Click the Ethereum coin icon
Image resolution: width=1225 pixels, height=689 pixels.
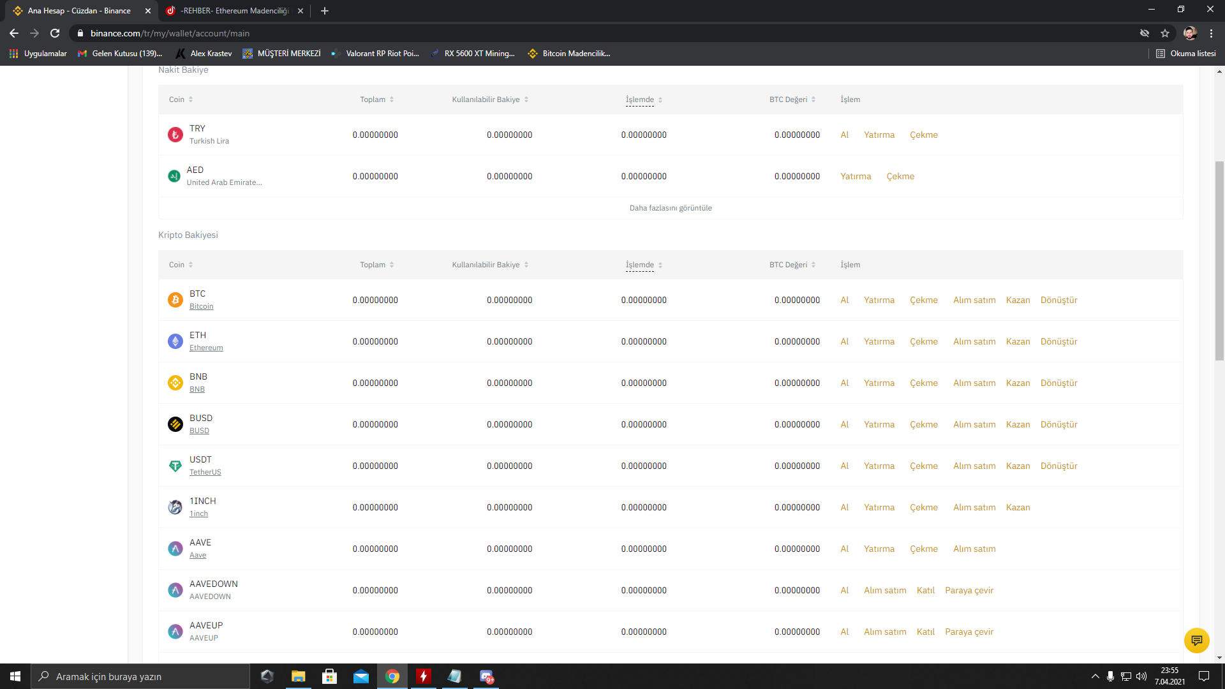click(175, 341)
